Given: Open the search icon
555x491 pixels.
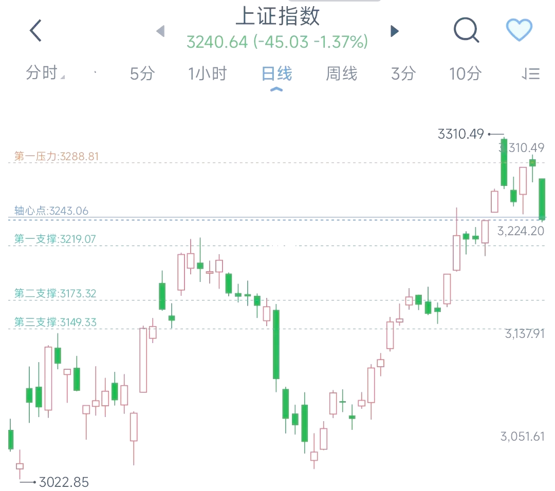Looking at the screenshot, I should coord(466,30).
